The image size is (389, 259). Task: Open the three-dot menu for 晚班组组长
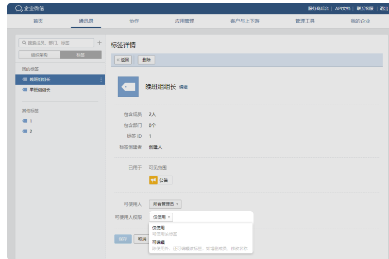(x=101, y=80)
